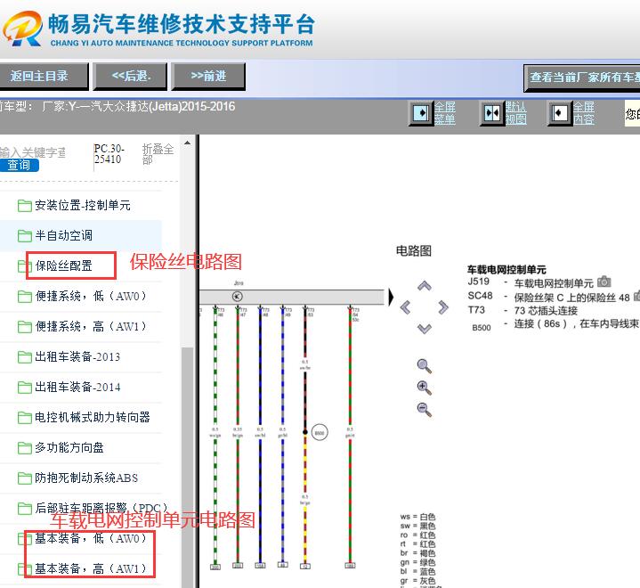
Task: Click the black triangle continuation arrow on diagram
Action: tap(391, 297)
